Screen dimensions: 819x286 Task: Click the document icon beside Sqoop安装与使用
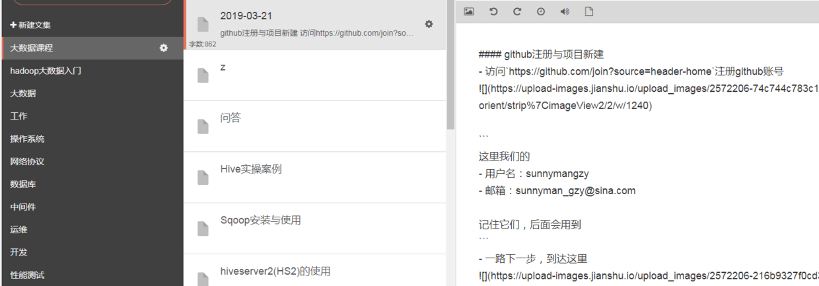(203, 228)
